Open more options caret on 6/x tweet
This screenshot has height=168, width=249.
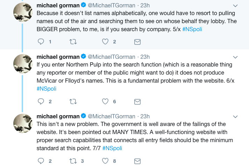click(x=235, y=57)
